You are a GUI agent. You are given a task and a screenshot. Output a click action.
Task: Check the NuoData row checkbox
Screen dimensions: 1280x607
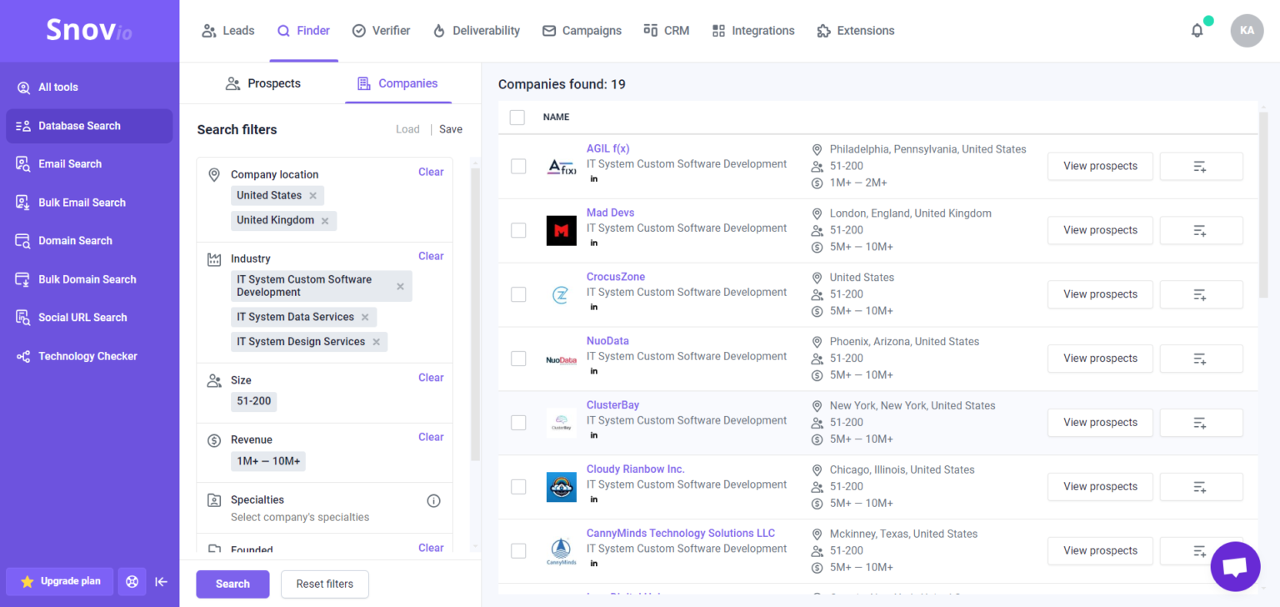pyautogui.click(x=518, y=359)
